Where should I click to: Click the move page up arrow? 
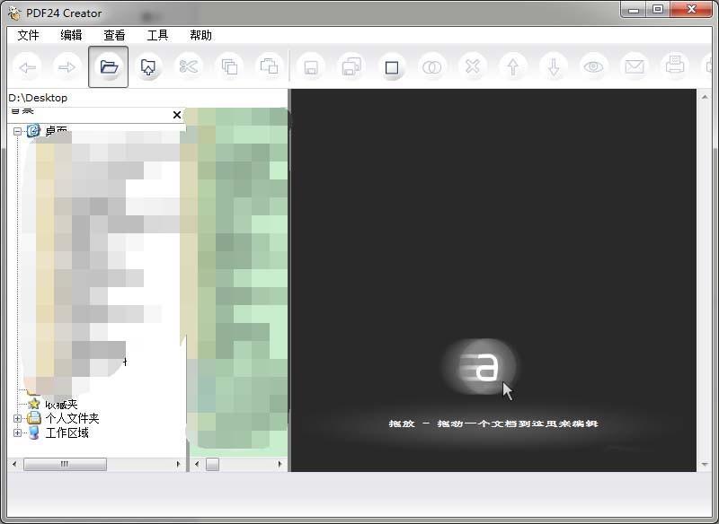[511, 66]
